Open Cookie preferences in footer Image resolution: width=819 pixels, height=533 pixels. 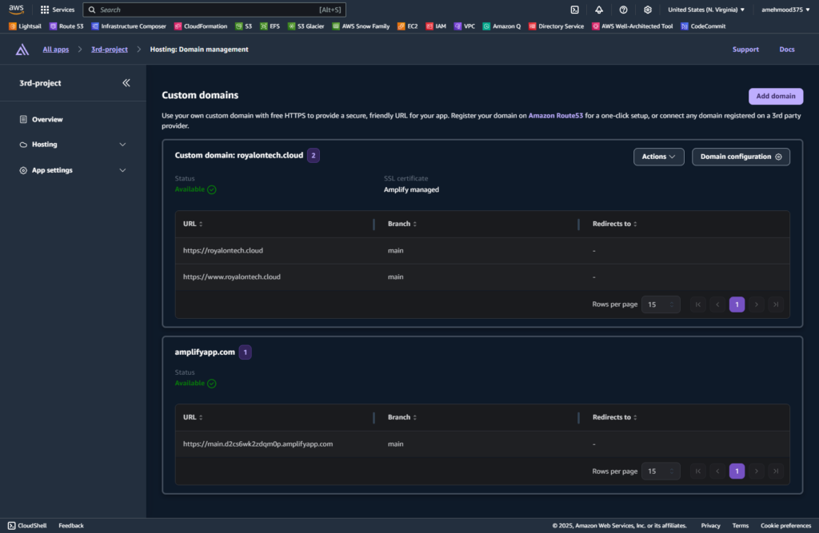(x=785, y=526)
